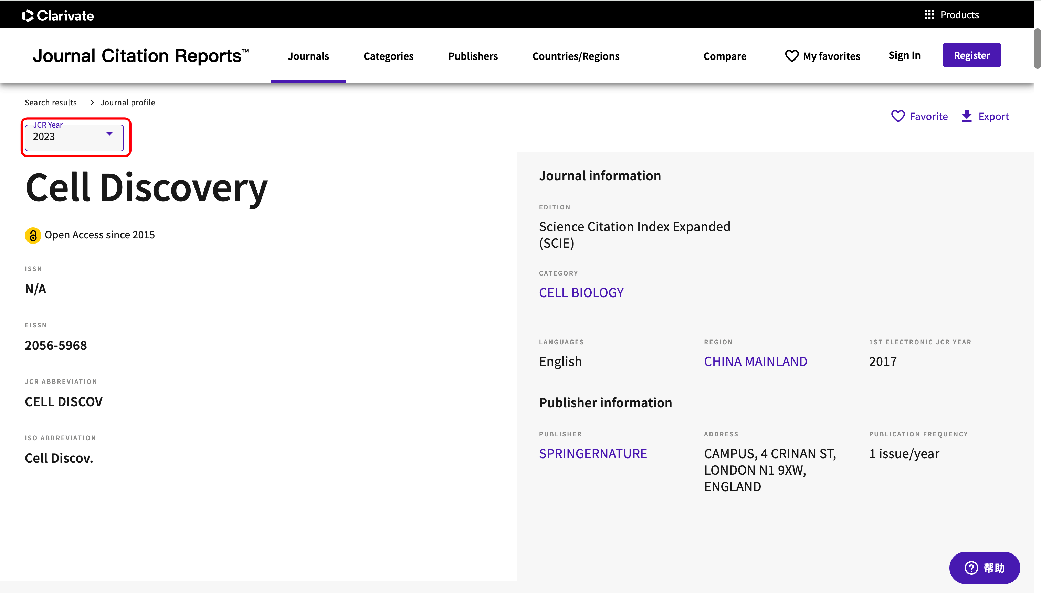Open the Countries/Regions tab

click(x=576, y=56)
